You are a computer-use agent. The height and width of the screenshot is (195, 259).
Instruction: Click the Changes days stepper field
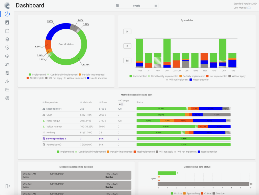click(x=120, y=104)
